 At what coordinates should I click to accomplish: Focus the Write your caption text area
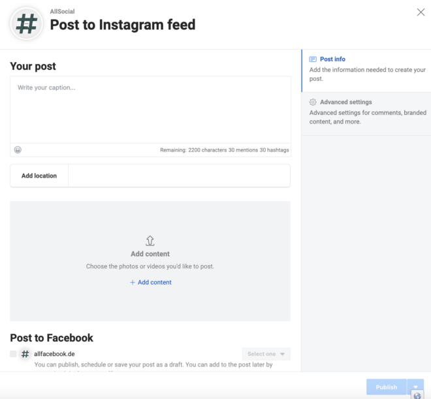point(150,110)
